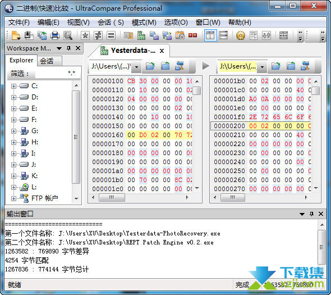The height and width of the screenshot is (295, 331).
Task: Click right pane open file folder icon
Action: pos(275,66)
